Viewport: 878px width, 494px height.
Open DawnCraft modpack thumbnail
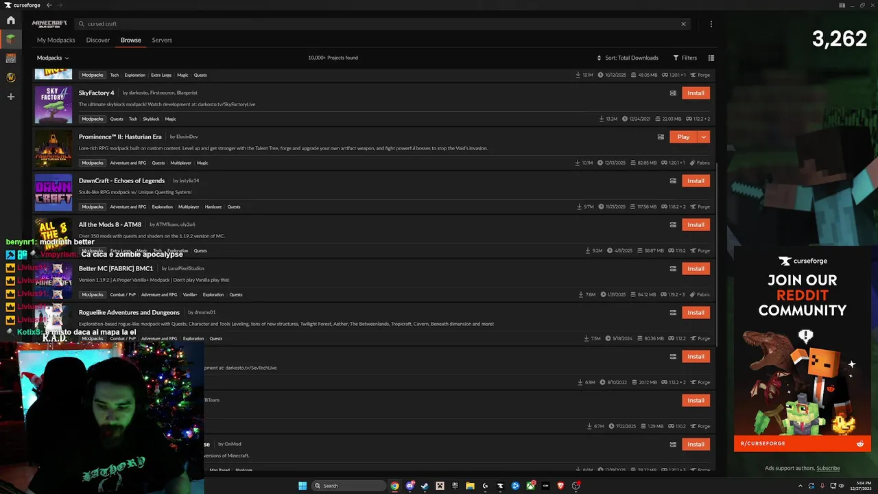(54, 192)
